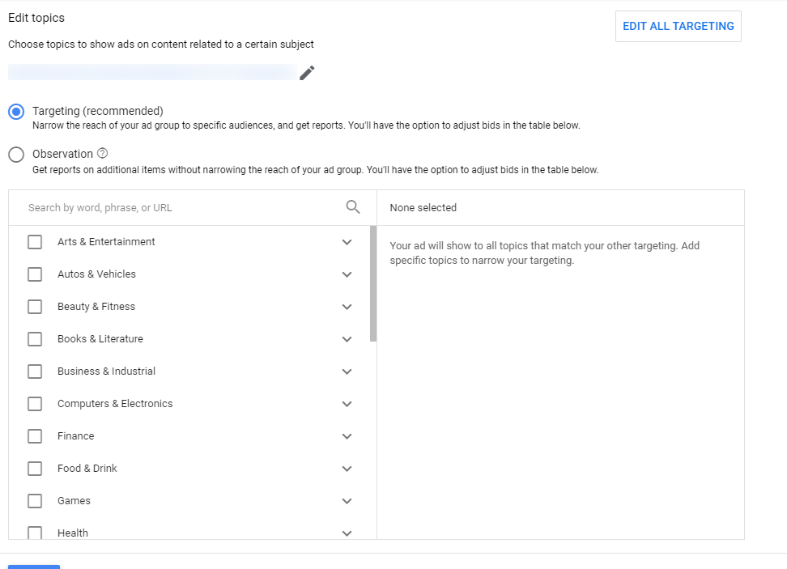Expand the Business & Industrial chevron
The image size is (787, 569).
click(347, 372)
